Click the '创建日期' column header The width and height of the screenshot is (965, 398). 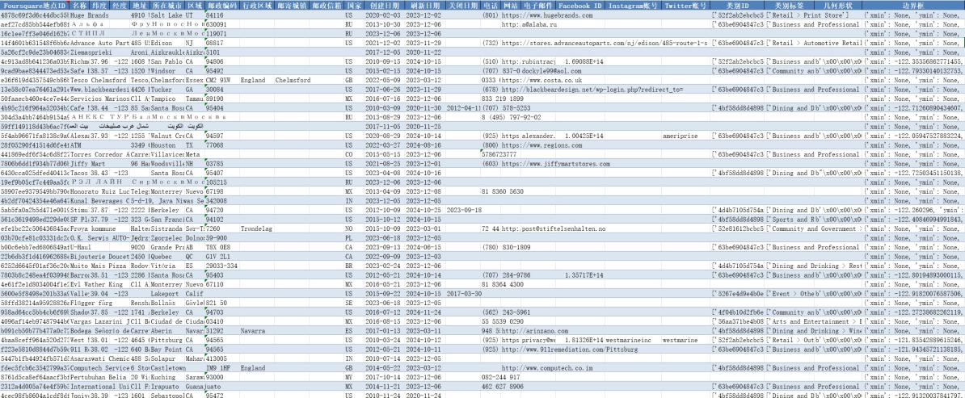point(385,6)
